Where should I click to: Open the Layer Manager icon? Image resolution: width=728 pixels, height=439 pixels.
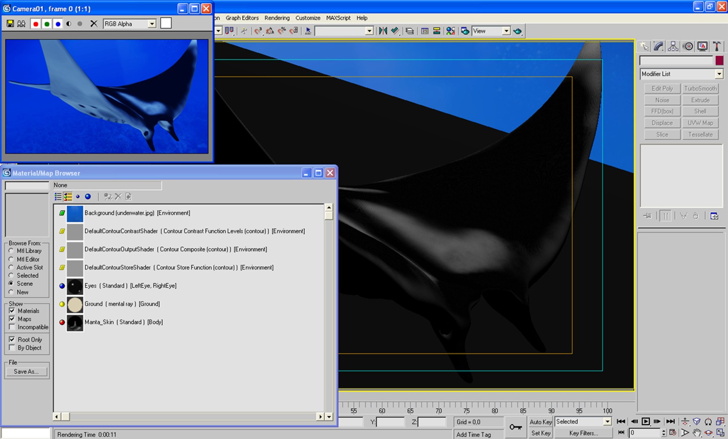point(410,31)
